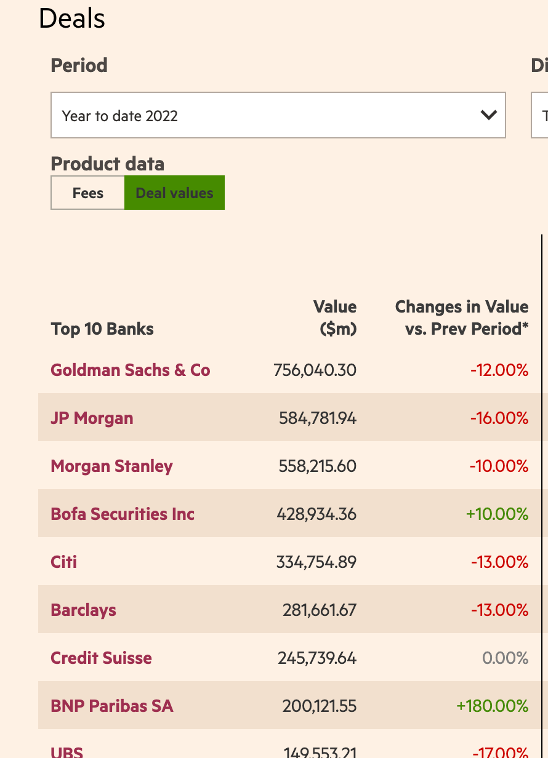548x758 pixels.
Task: Switch product data to Fees
Action: tap(88, 193)
